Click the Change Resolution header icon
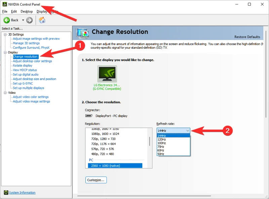 pyautogui.click(x=83, y=33)
